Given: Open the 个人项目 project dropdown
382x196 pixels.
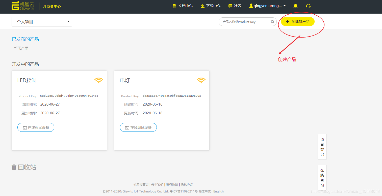Looking at the screenshot, I should [42, 22].
